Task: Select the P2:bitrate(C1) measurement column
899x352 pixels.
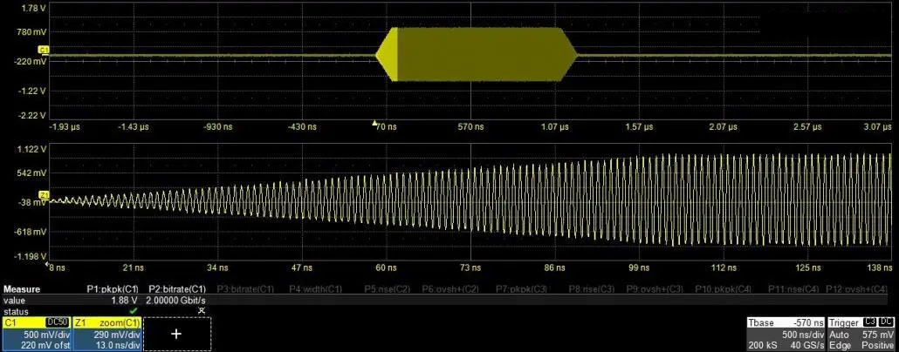Action: (x=177, y=289)
